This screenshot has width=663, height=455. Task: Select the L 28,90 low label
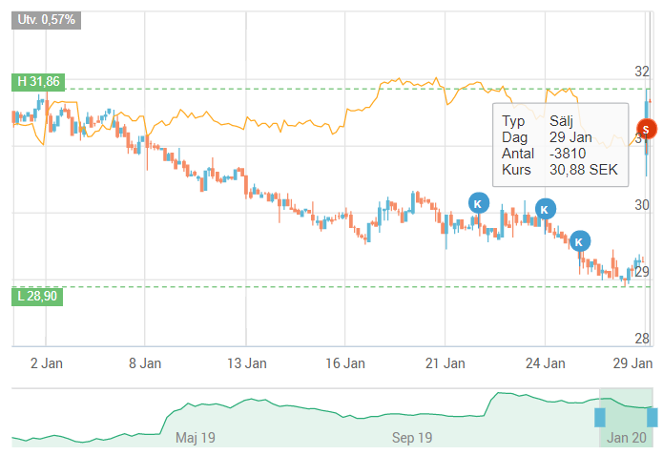click(37, 297)
